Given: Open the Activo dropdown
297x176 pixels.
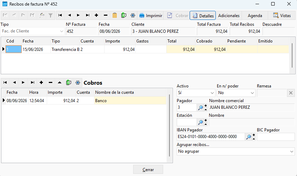Looking at the screenshot, I should tap(196, 93).
